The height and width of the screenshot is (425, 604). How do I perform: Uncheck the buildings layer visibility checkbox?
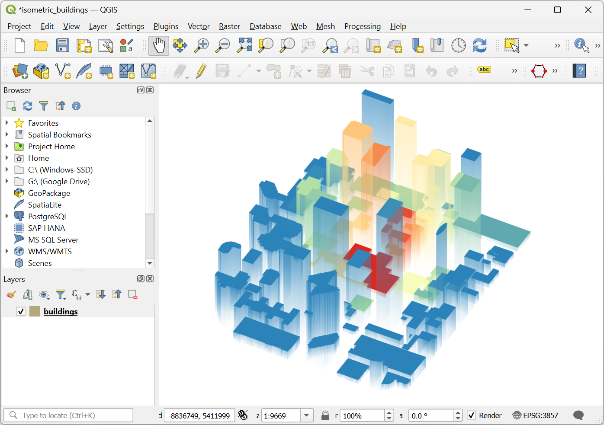(21, 311)
